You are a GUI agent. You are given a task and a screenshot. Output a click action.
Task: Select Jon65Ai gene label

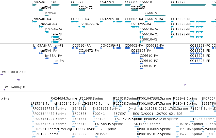point(51,13)
